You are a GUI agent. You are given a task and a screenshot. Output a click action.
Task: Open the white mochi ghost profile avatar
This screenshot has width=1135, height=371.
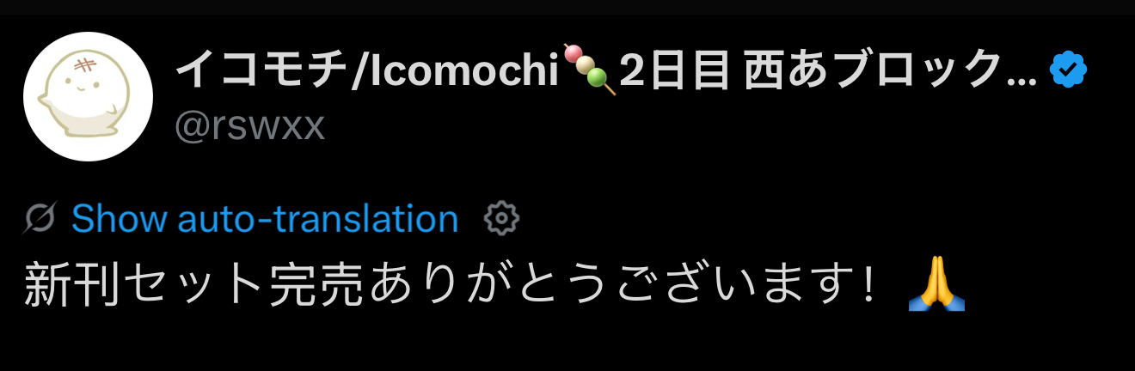click(x=89, y=97)
